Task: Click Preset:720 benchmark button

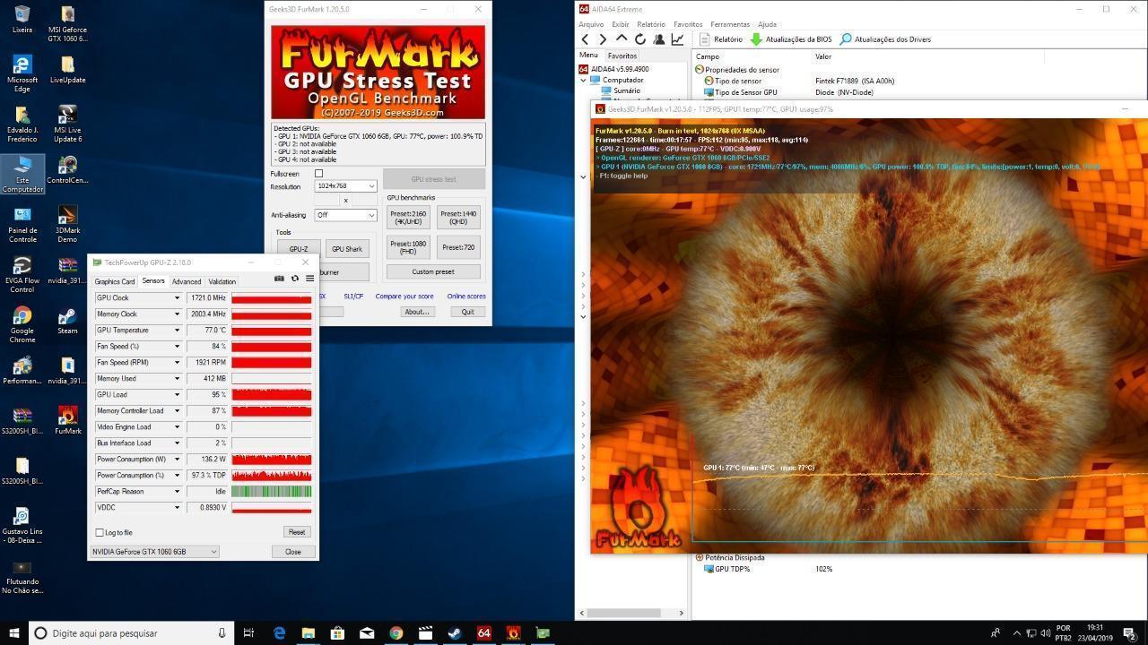Action: coord(458,246)
